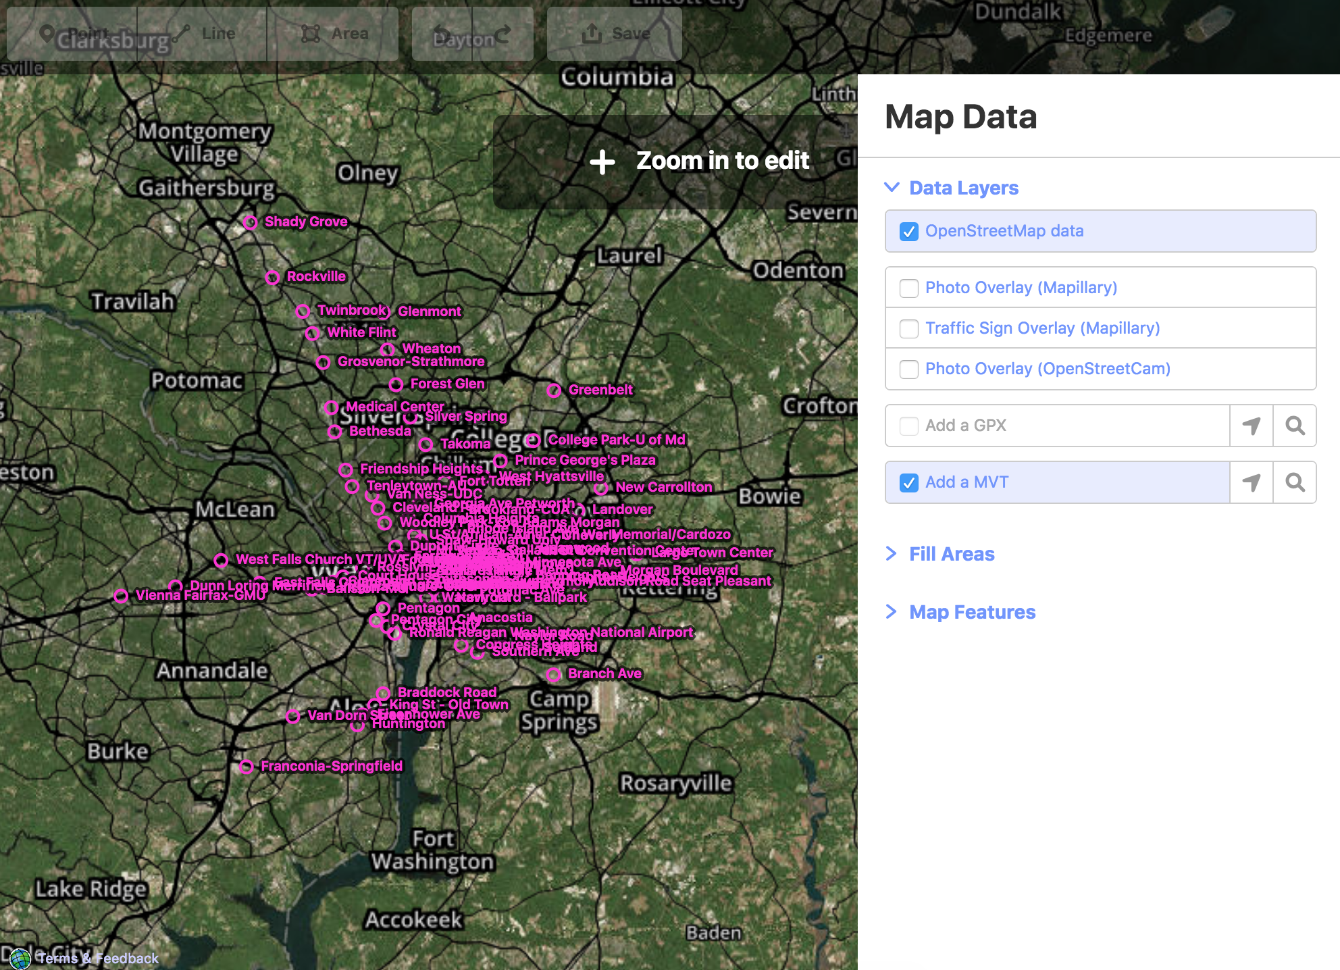Uncheck the OpenStreetMap data checkbox
Viewport: 1340px width, 970px height.
point(909,232)
